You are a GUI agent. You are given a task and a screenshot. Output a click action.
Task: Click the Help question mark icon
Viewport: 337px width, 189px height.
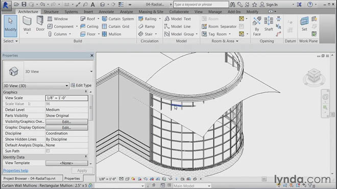310,5
